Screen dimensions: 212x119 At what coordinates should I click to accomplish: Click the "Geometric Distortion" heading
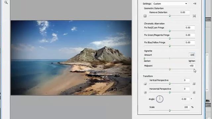tap(154, 8)
